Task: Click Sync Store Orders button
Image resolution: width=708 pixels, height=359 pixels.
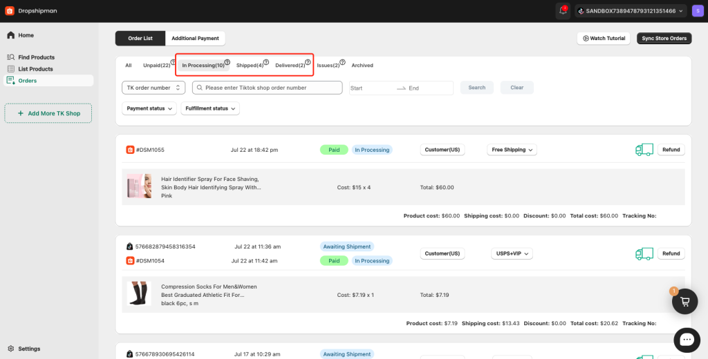Action: click(x=664, y=39)
